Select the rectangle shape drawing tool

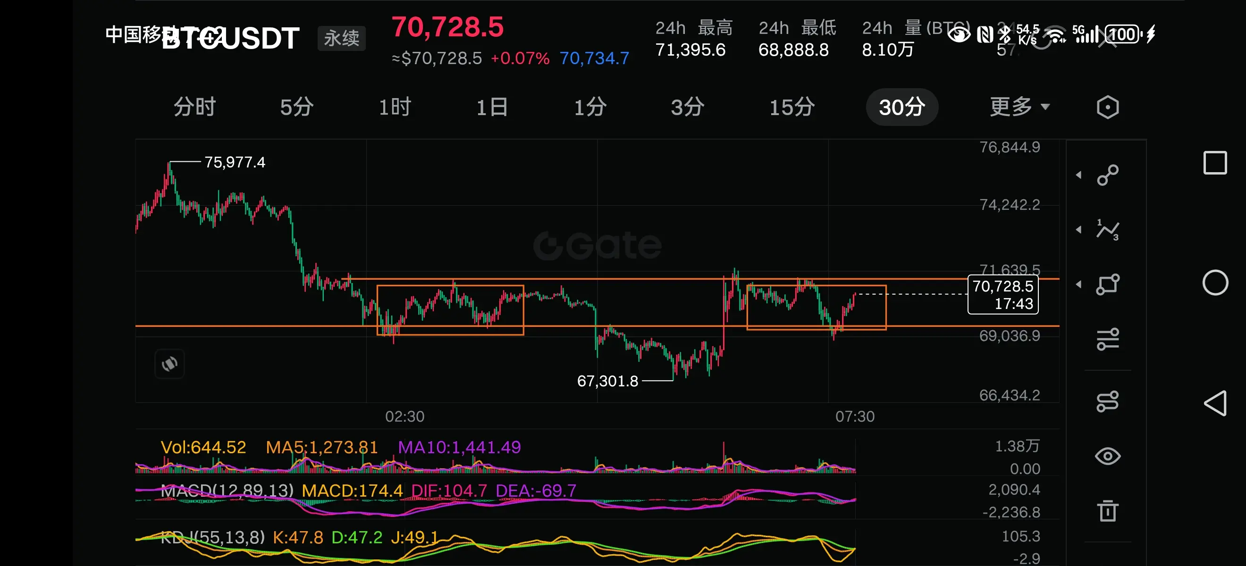click(x=1107, y=284)
